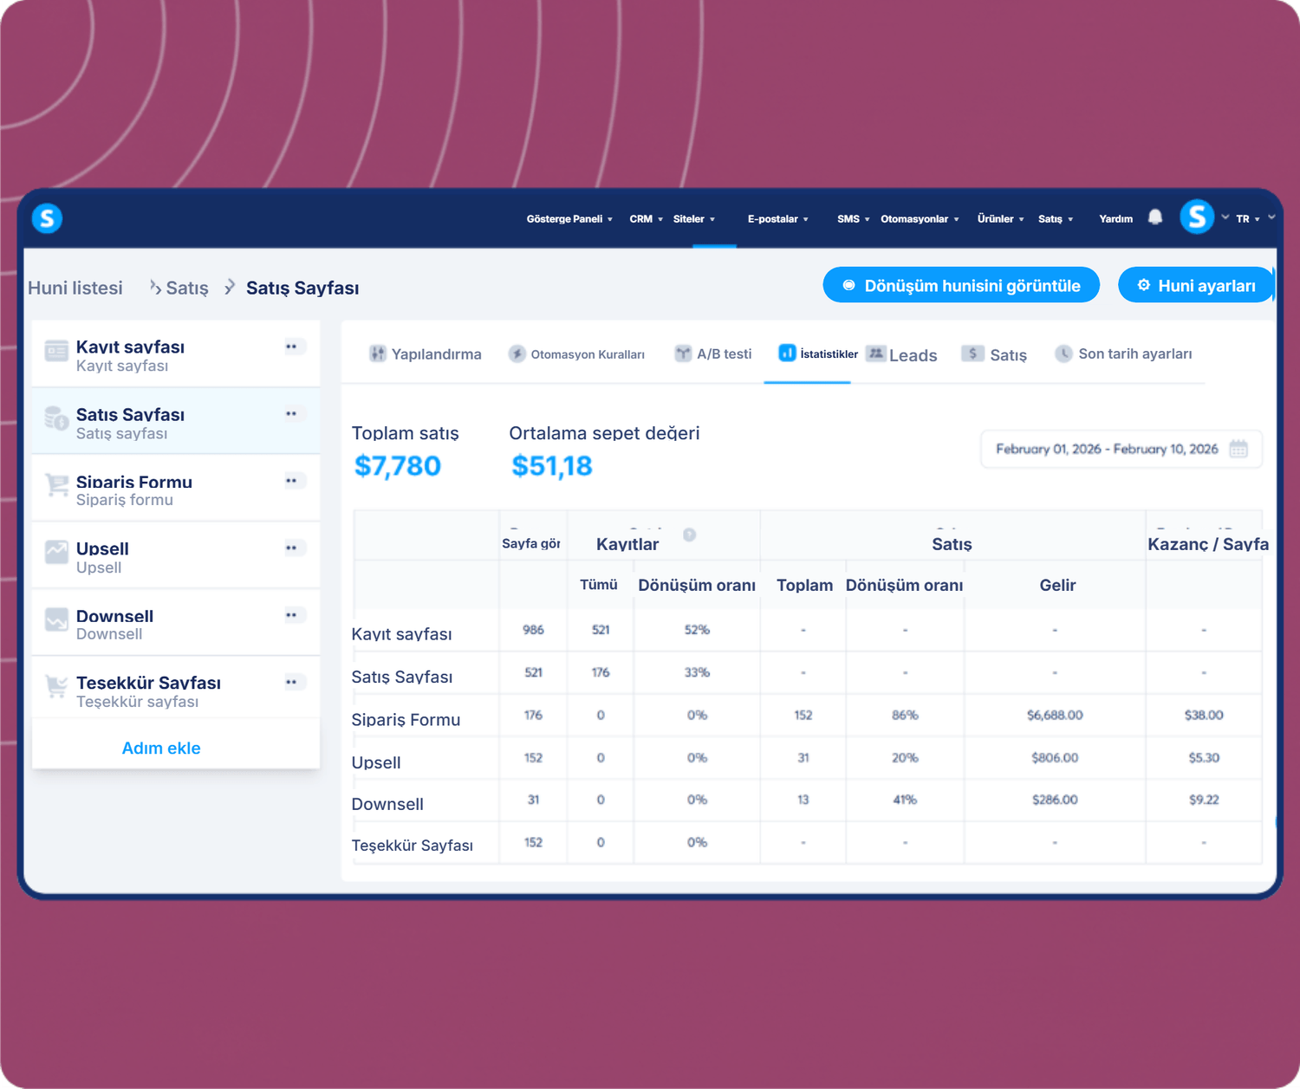
Task: Click the Kayıt sayfası step icon
Action: (x=56, y=351)
